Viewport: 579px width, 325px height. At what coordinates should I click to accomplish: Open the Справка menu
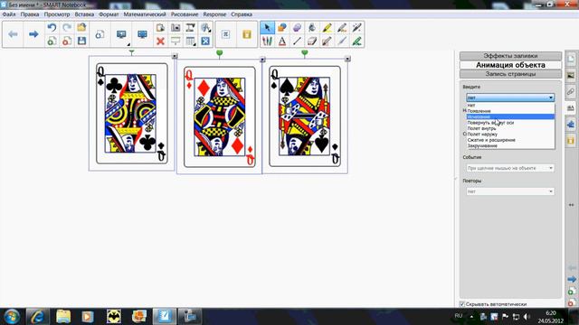(242, 14)
